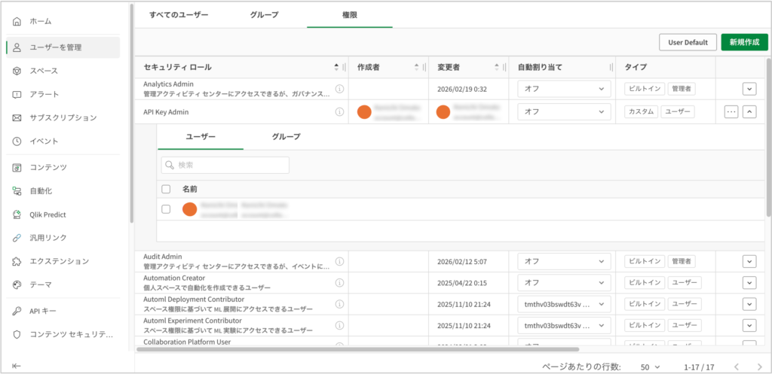
Task: Expand the Audit Admin role row
Action: 749,261
